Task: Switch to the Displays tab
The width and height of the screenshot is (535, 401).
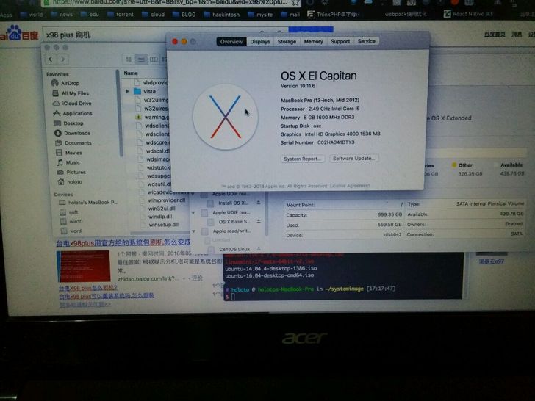Action: pos(260,42)
